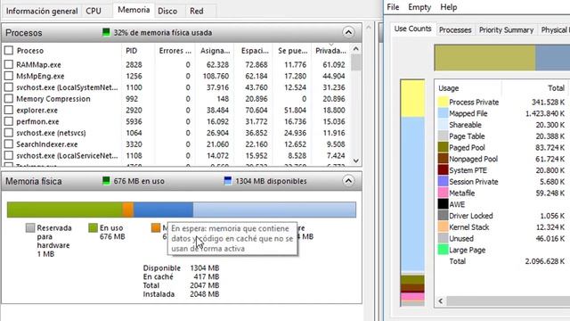Select the Use Counts tab in RAMMap

pos(412,29)
